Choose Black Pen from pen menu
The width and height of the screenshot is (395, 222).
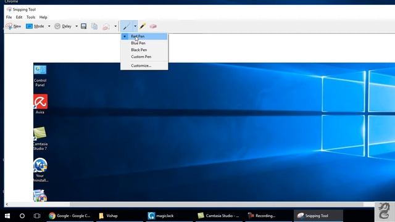tap(144, 50)
